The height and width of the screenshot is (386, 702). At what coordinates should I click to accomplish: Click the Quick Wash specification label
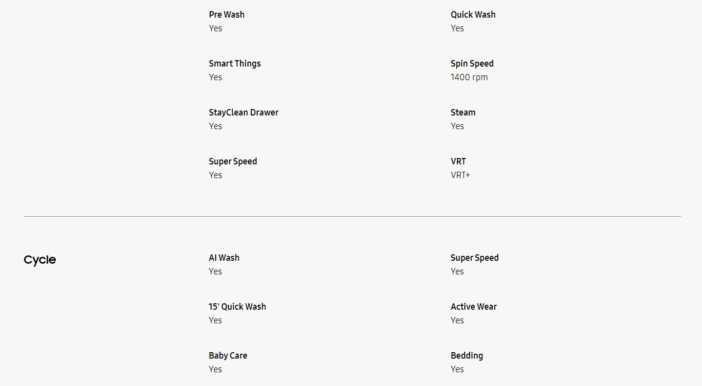[473, 15]
